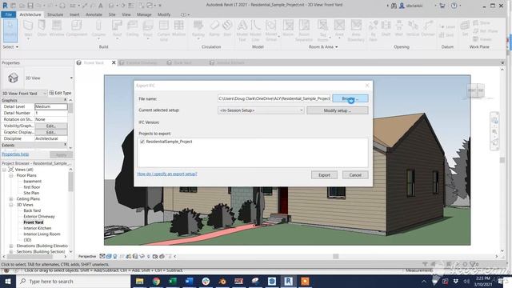Choose the Floor tool
This screenshot has width=512, height=288.
[148, 30]
